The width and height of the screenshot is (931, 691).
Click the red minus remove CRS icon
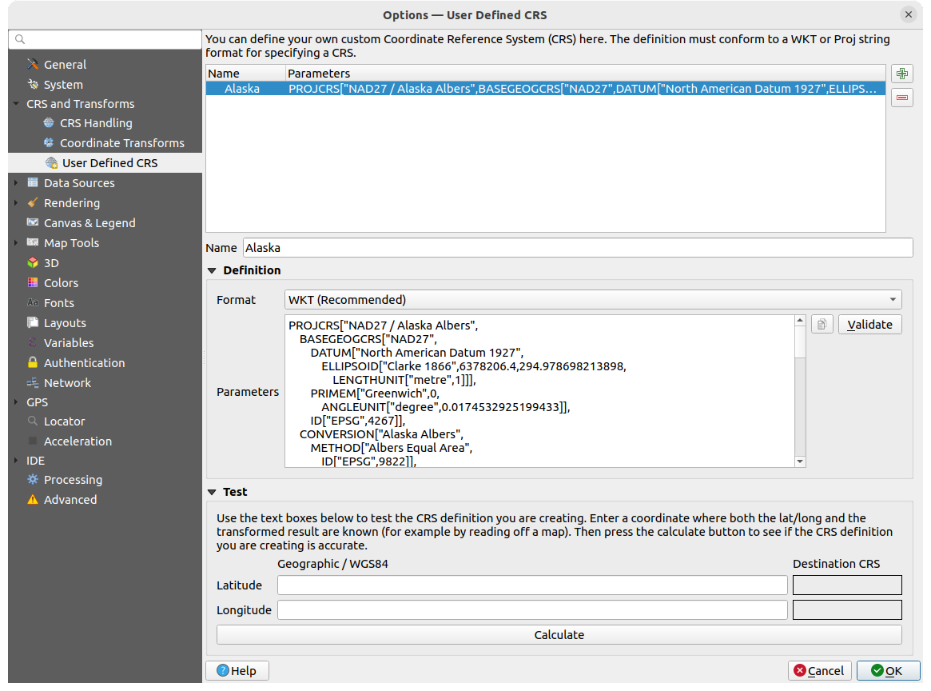[902, 98]
